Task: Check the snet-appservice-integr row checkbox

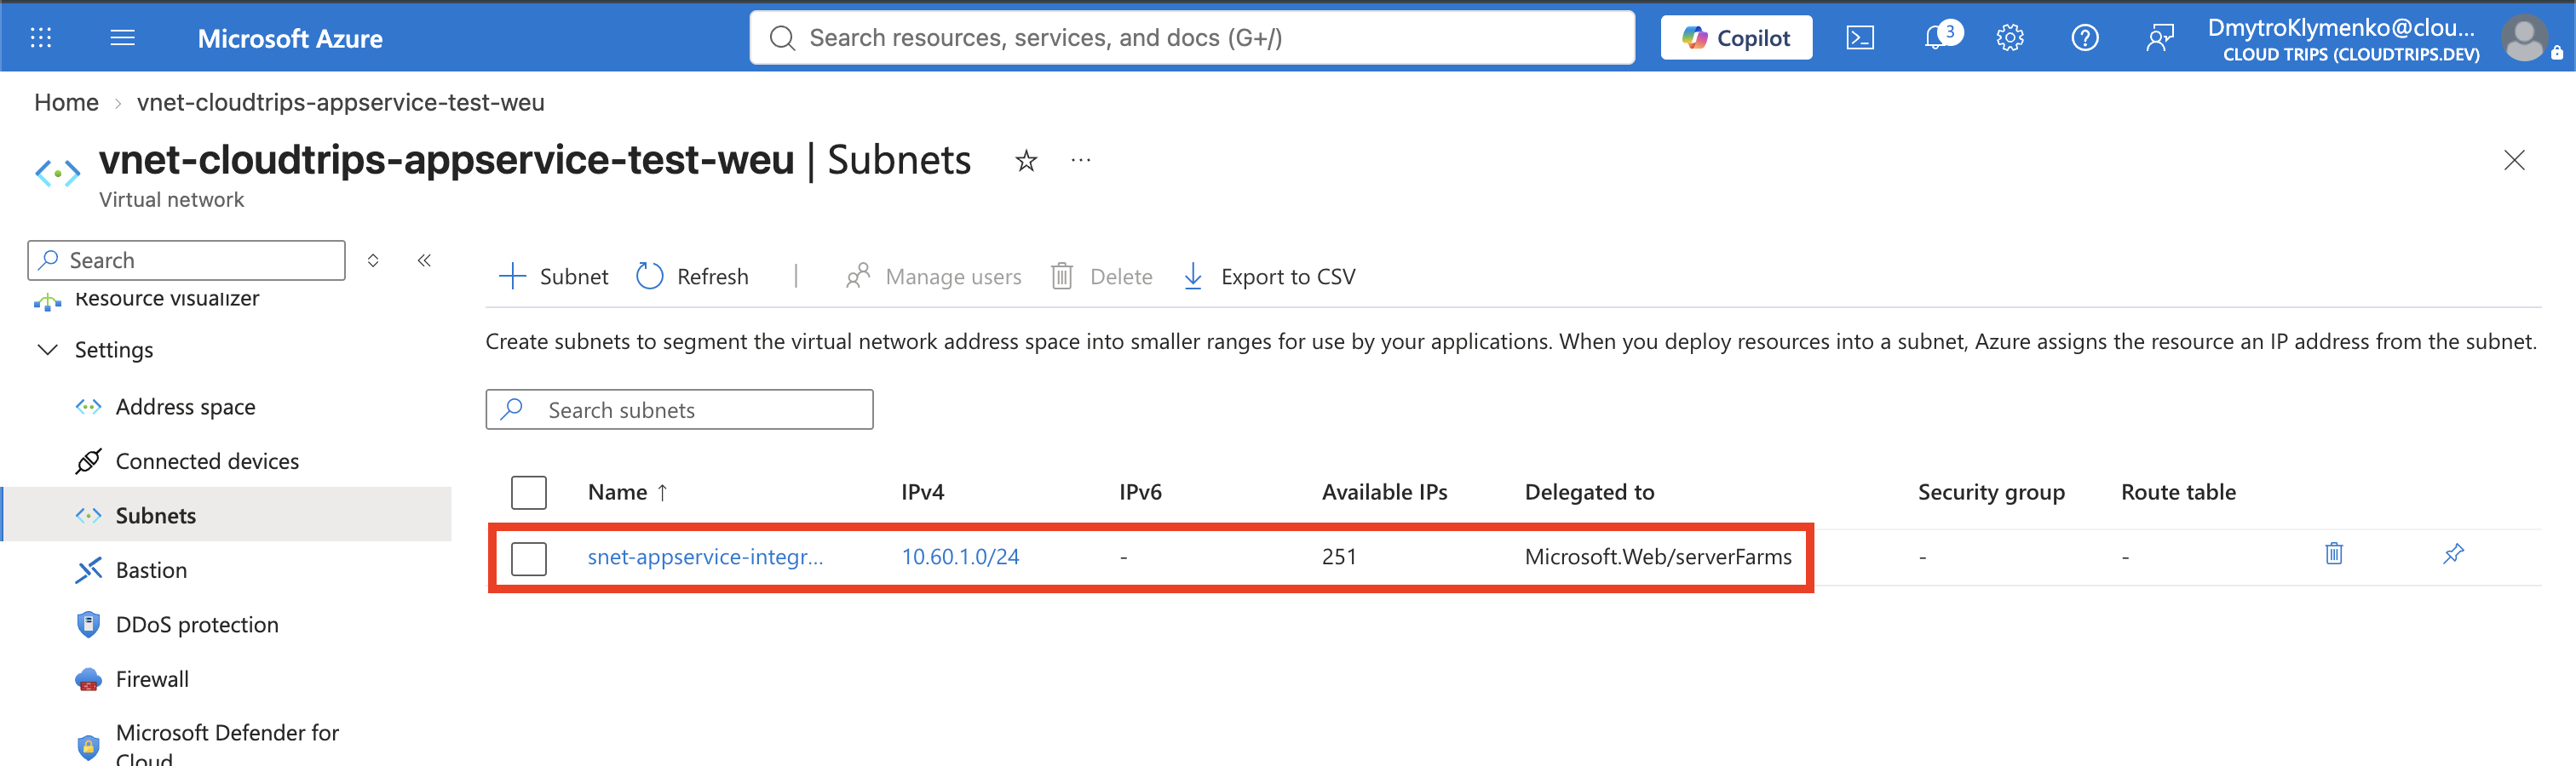Action: coord(529,558)
